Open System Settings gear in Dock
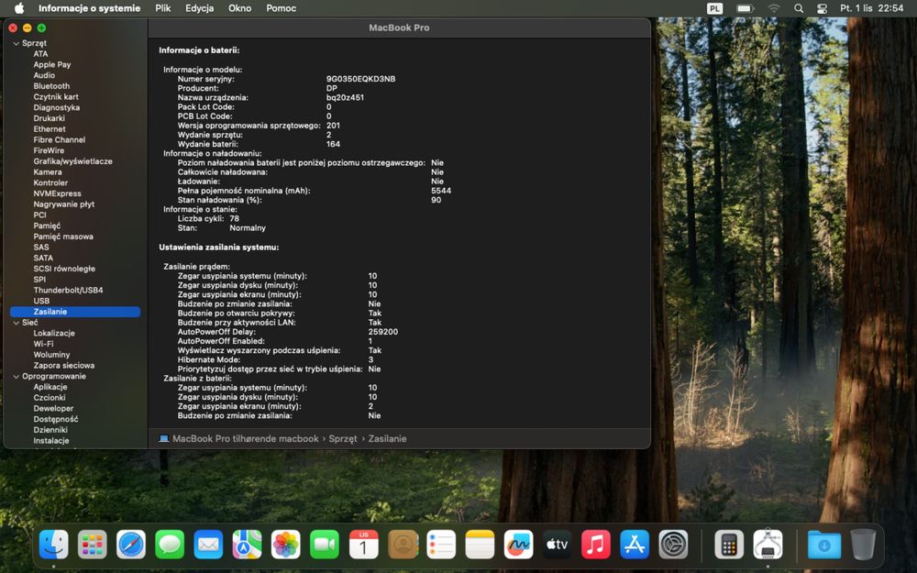Viewport: 917px width, 573px height. [673, 545]
